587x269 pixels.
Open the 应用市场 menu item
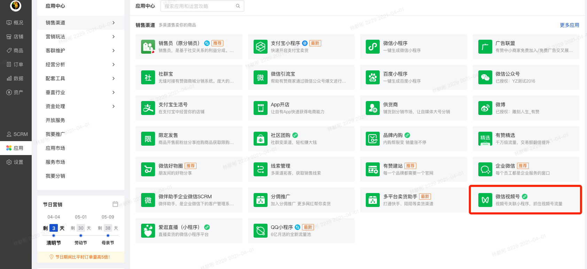(x=55, y=148)
